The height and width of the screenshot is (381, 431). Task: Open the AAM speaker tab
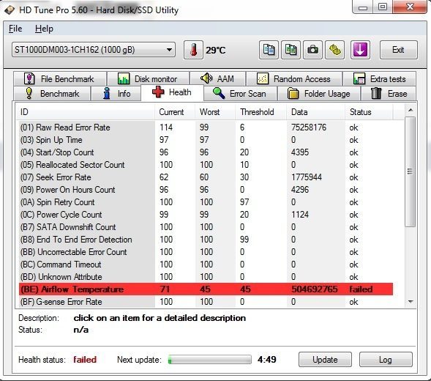point(217,79)
